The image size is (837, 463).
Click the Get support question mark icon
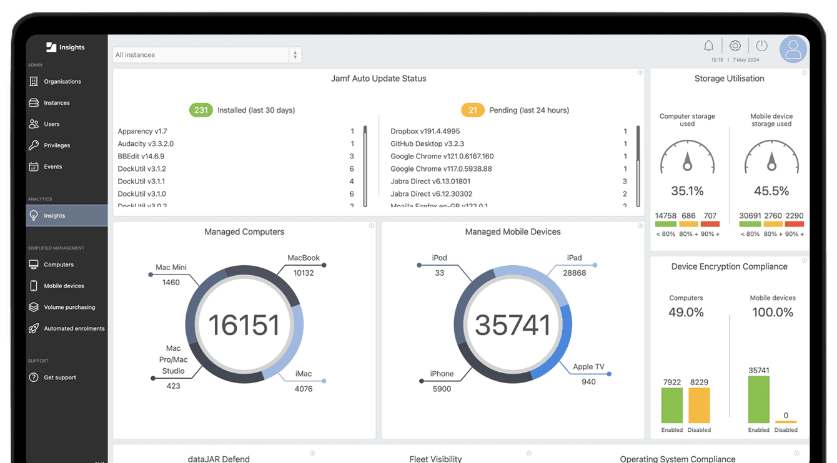[x=34, y=378]
